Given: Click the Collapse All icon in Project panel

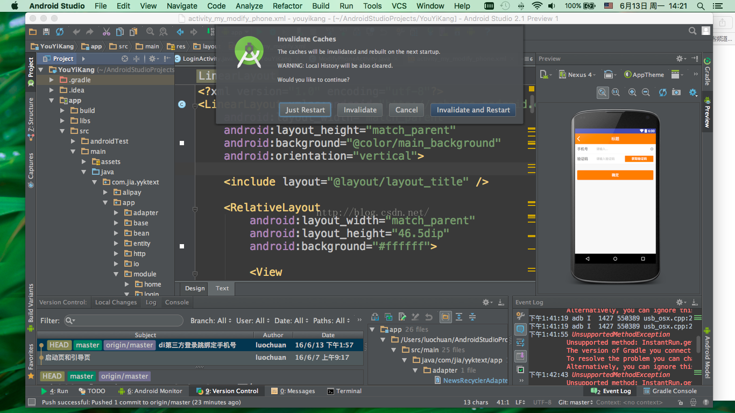Looking at the screenshot, I should point(137,59).
